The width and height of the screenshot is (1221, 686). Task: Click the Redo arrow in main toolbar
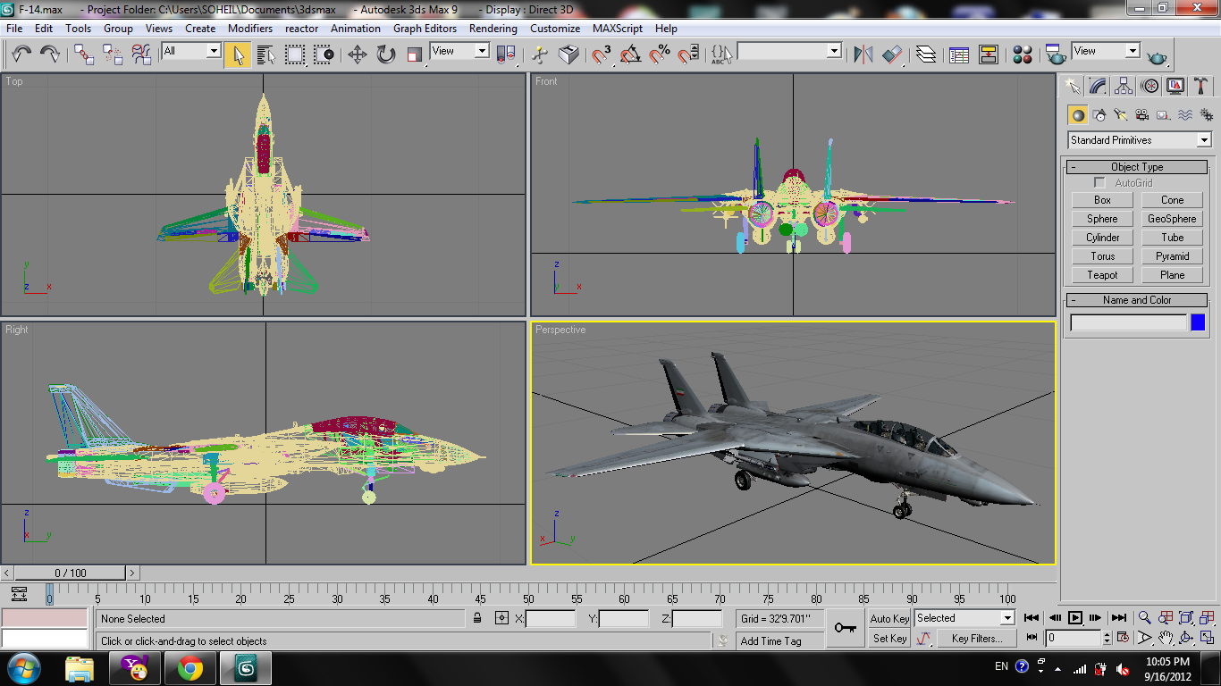click(50, 54)
